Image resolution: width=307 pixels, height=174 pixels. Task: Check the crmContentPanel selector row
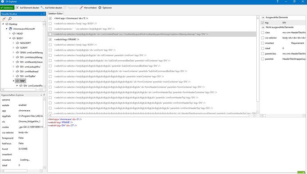click(x=50, y=34)
